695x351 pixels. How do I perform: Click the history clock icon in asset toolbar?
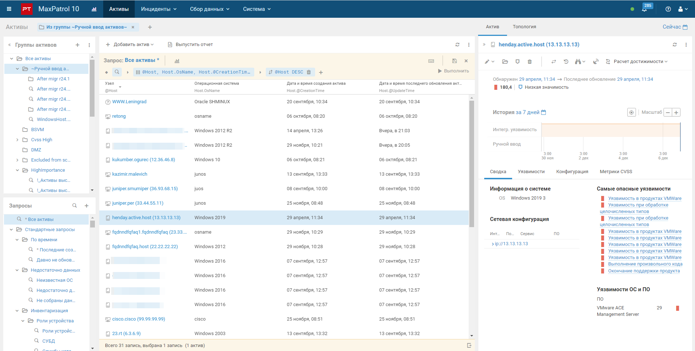coord(566,62)
